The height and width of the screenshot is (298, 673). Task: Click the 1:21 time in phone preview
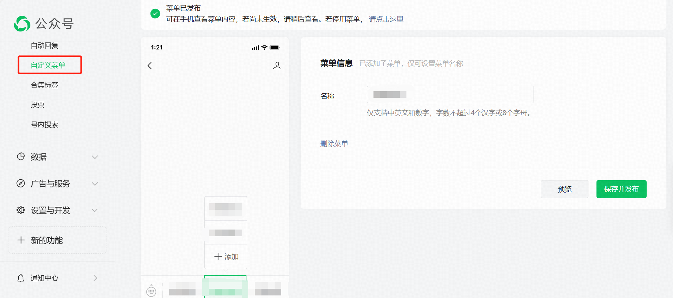tap(157, 47)
